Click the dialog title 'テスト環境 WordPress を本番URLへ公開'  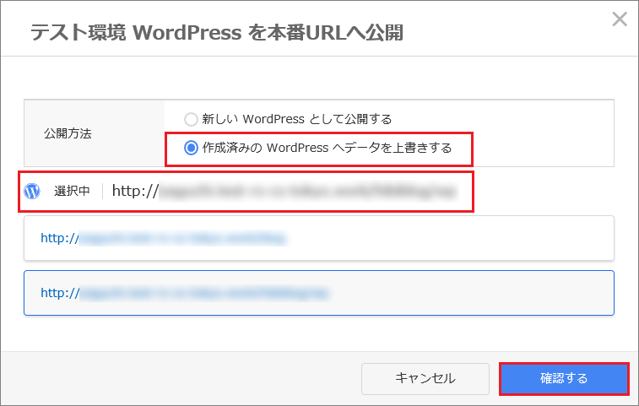[x=217, y=33]
